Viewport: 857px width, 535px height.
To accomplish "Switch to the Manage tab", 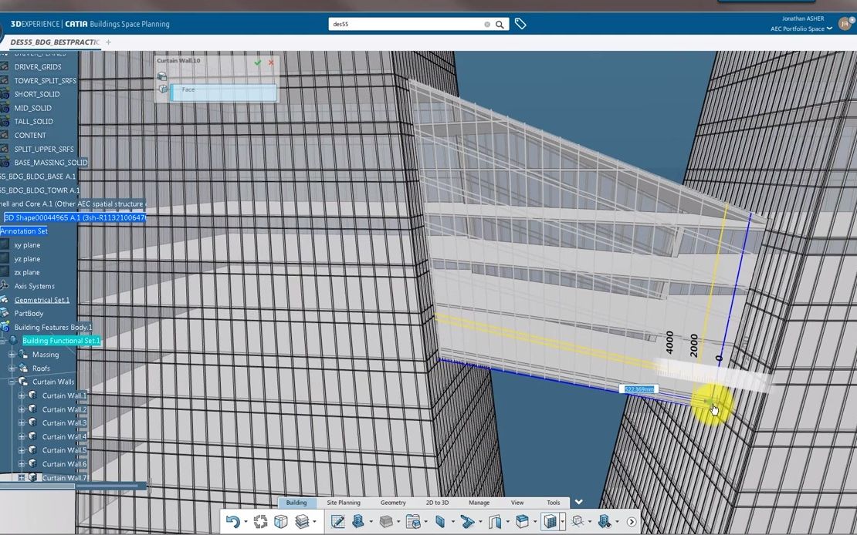I will tap(479, 503).
